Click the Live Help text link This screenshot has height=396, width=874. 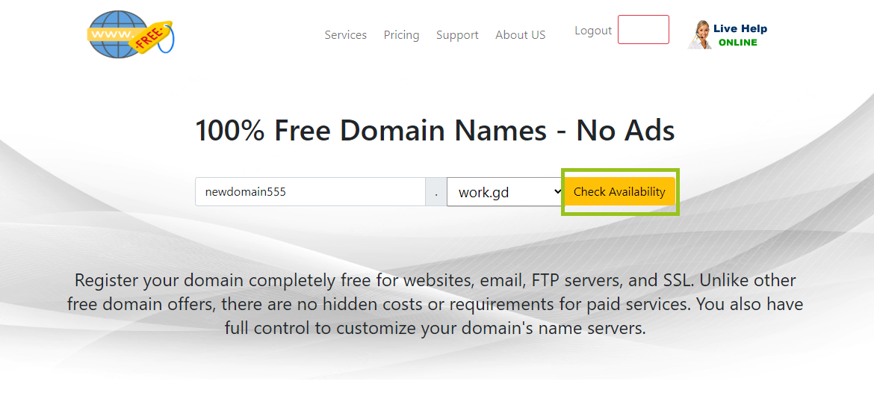point(740,29)
